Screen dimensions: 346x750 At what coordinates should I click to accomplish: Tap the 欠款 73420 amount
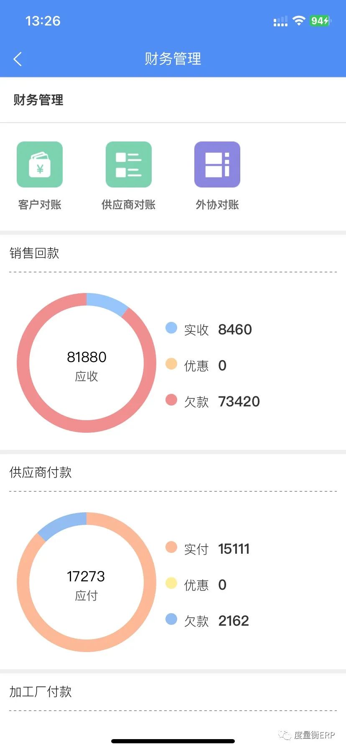point(239,401)
